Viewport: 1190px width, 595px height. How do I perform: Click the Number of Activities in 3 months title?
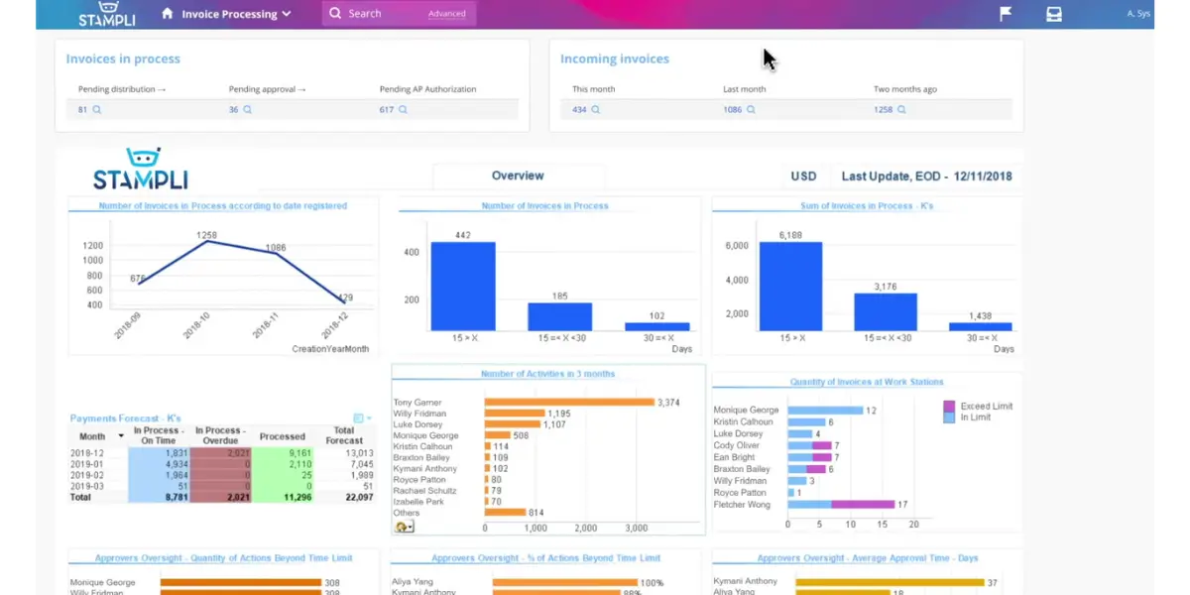pyautogui.click(x=547, y=374)
